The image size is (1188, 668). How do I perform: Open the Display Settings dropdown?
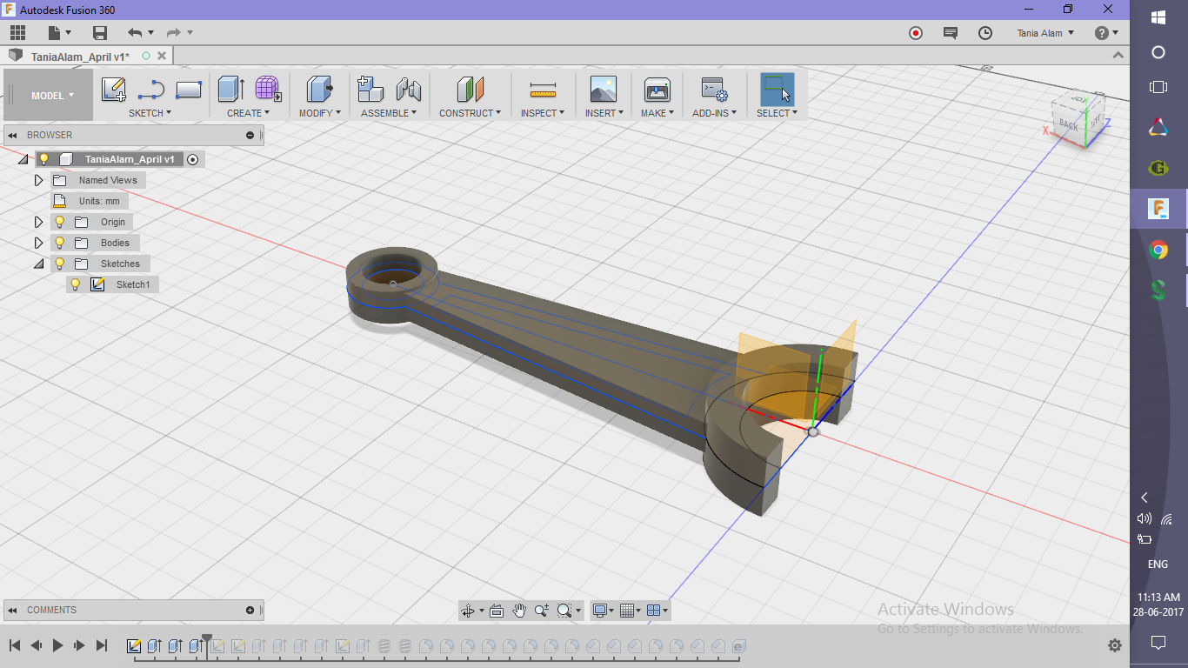pyautogui.click(x=603, y=611)
